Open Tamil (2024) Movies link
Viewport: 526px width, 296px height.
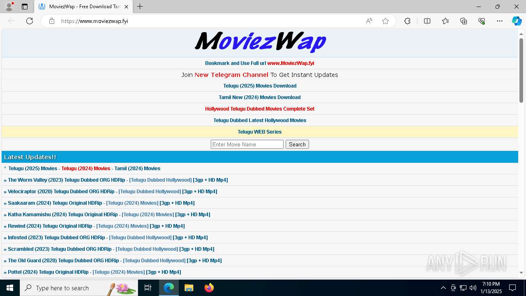tap(137, 169)
